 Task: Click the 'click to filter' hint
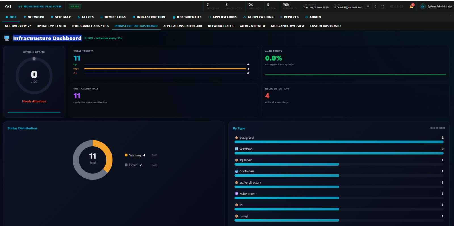pyautogui.click(x=437, y=128)
